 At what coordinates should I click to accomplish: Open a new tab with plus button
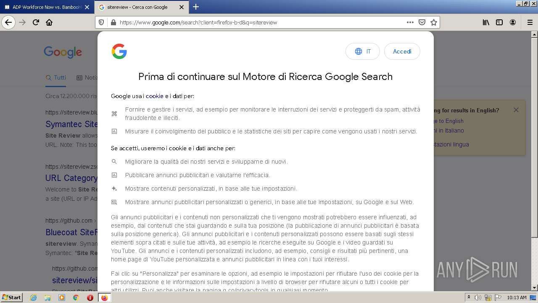tap(196, 7)
